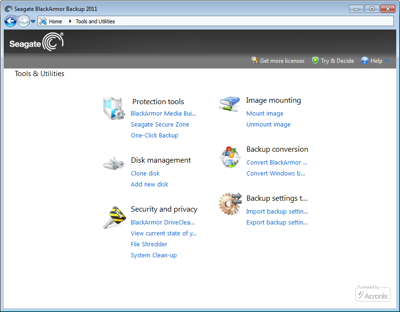
Task: Open Convert BlackArmor backup link
Action: point(277,163)
